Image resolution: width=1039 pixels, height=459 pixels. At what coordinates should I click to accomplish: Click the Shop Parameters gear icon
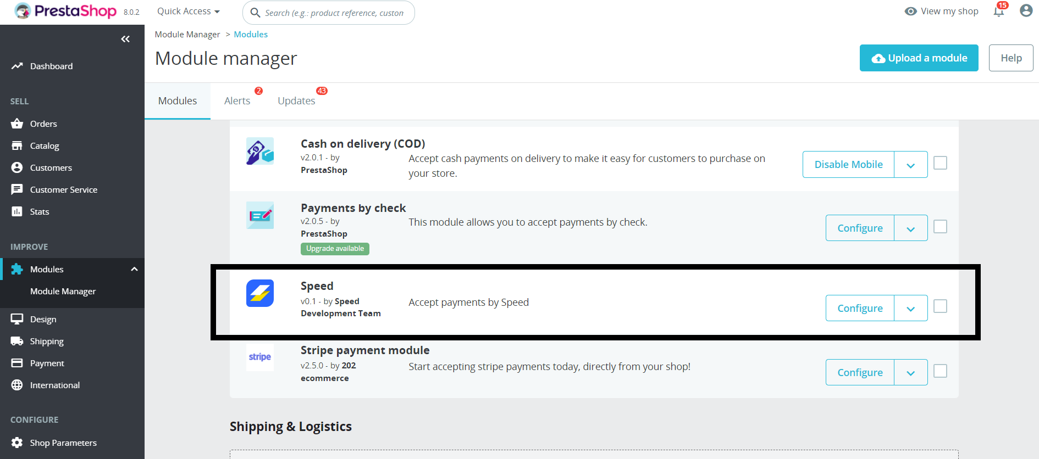click(x=17, y=443)
